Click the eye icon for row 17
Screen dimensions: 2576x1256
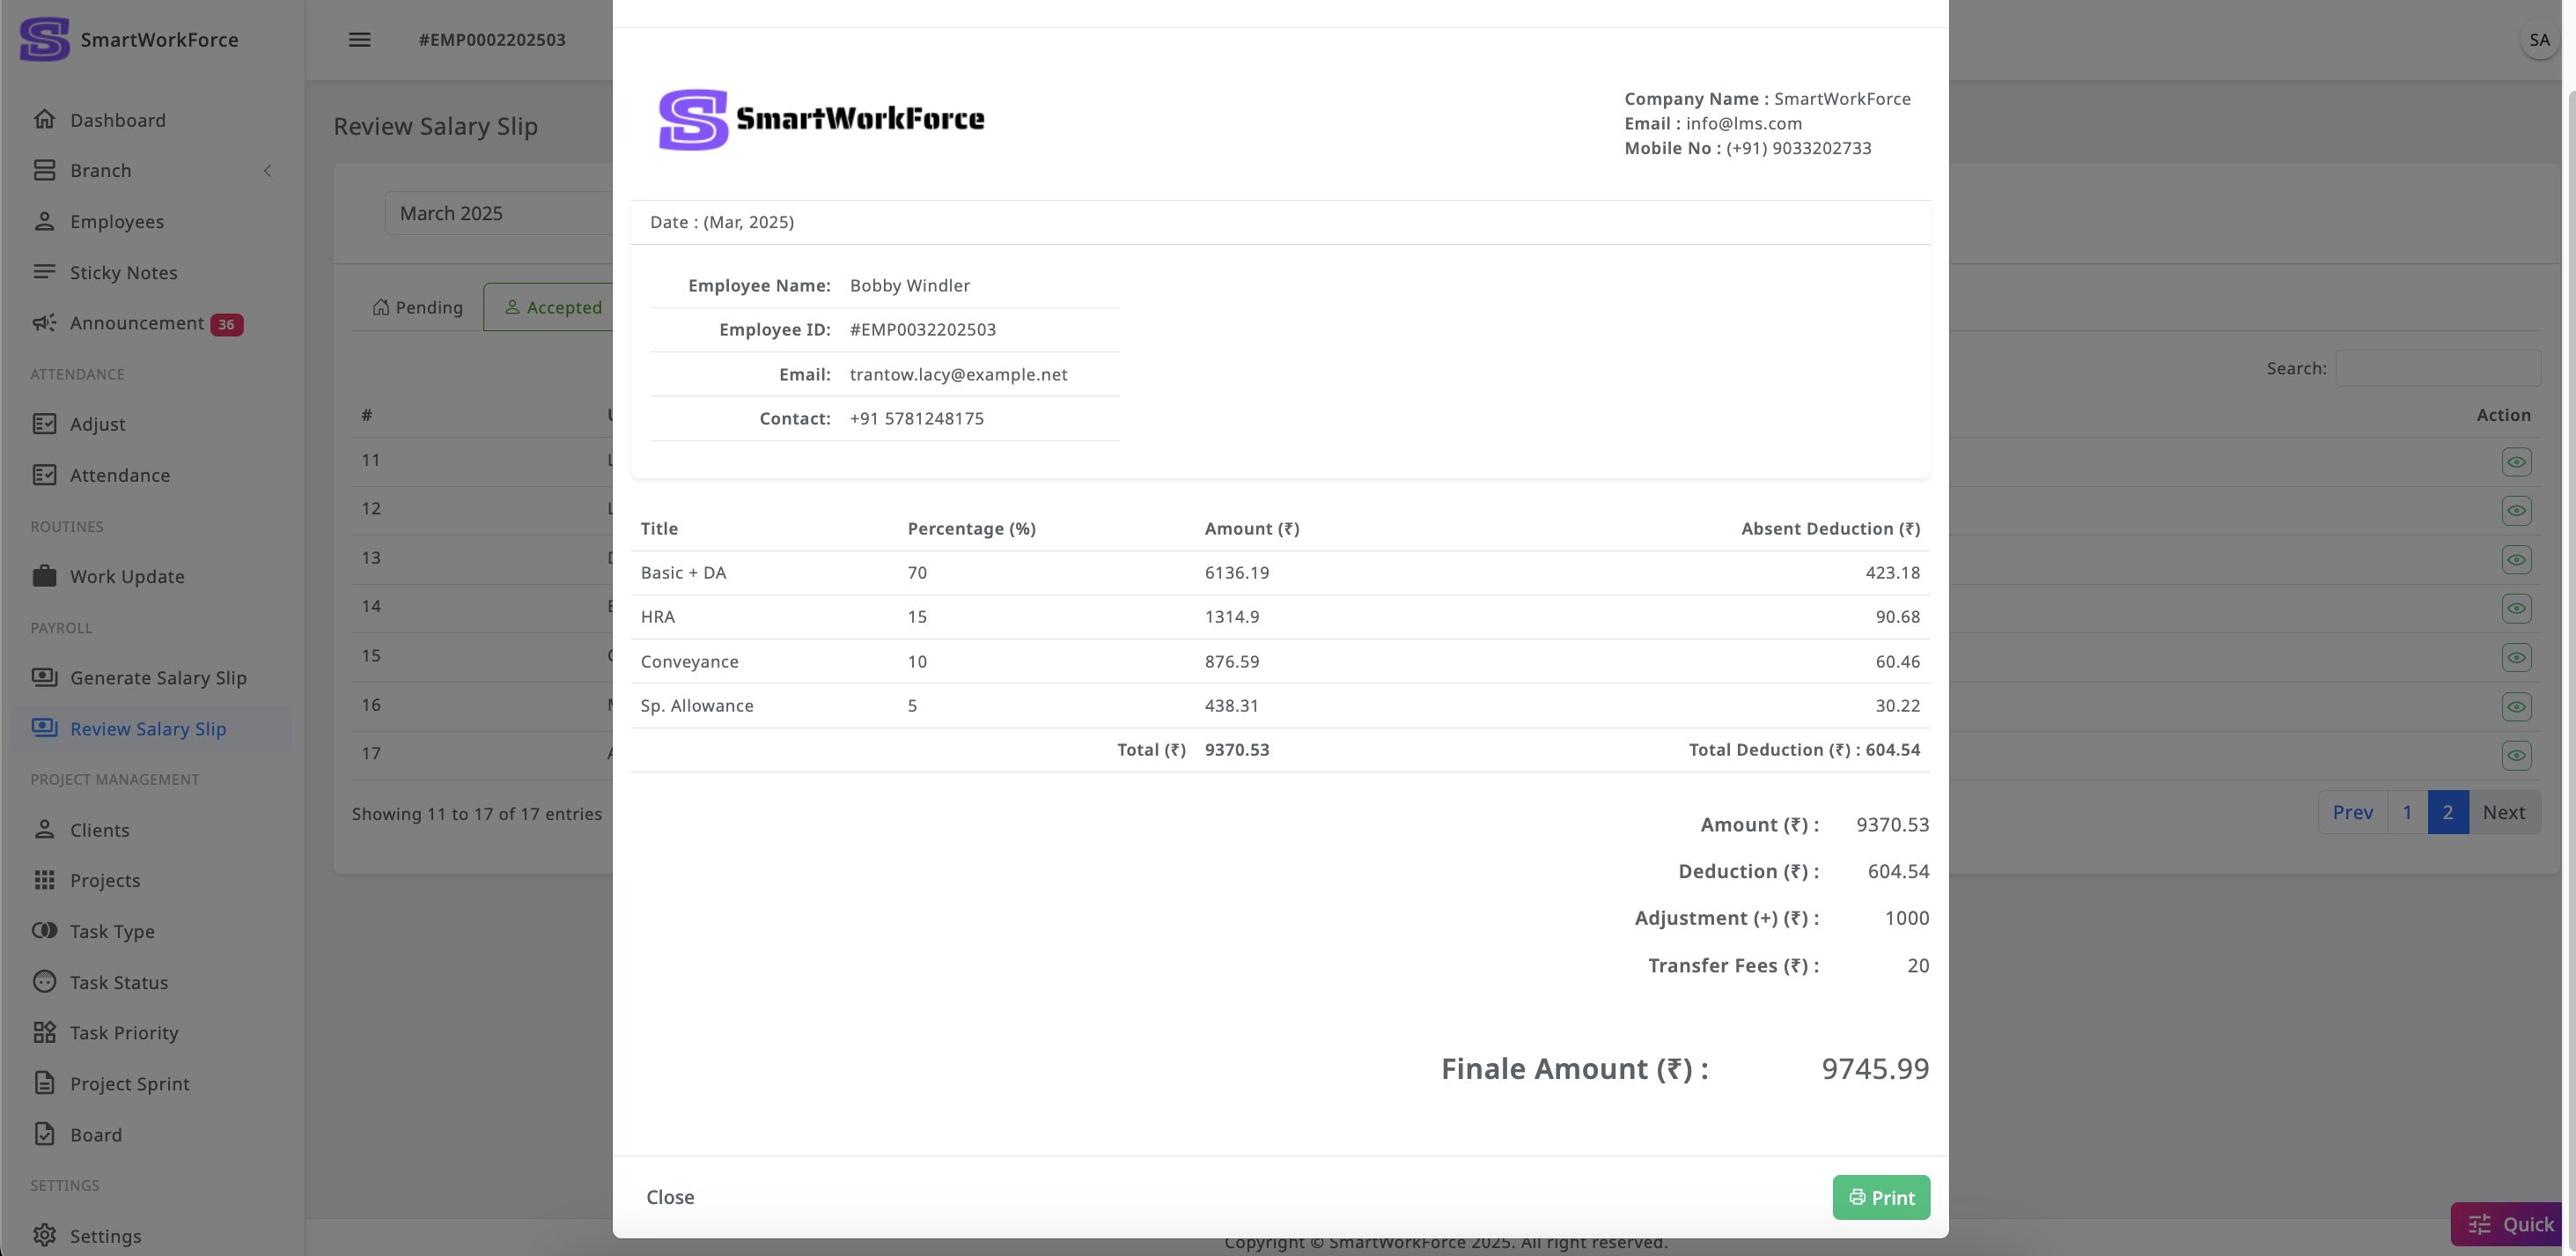coord(2516,756)
